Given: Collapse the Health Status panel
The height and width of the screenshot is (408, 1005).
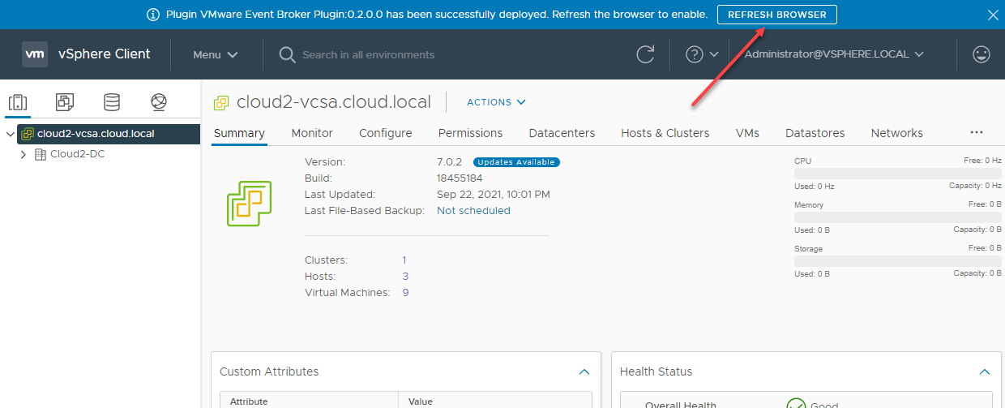Looking at the screenshot, I should tap(985, 371).
